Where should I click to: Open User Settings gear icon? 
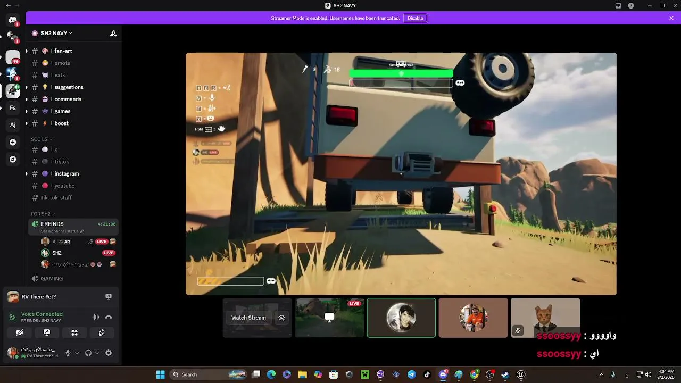(x=109, y=353)
